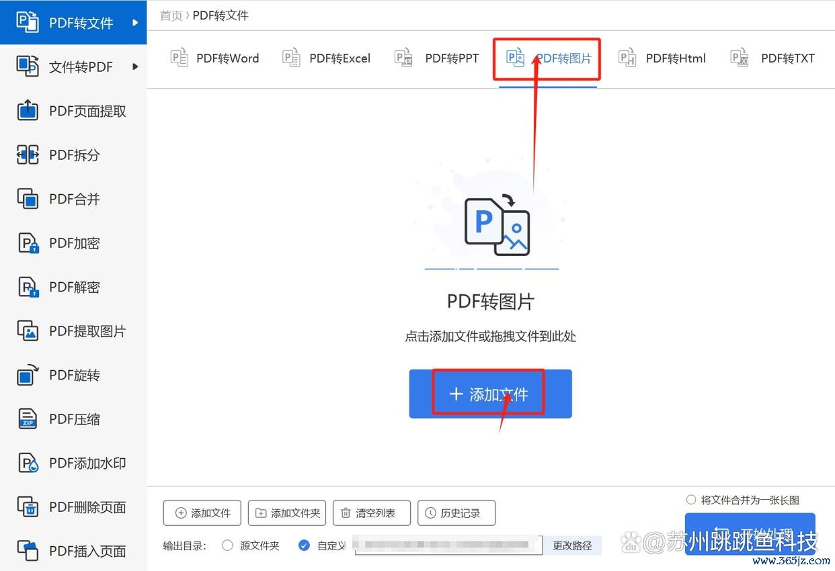Screen dimensions: 835x571
Task: Expand the 文件转PDF submenu arrow
Action: click(135, 67)
